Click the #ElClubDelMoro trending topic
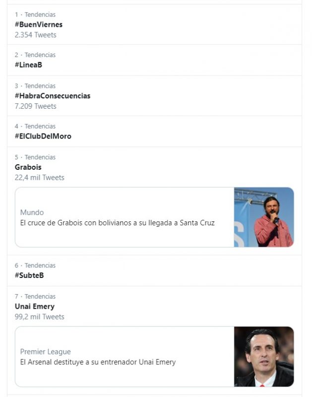The image size is (312, 397). (43, 136)
